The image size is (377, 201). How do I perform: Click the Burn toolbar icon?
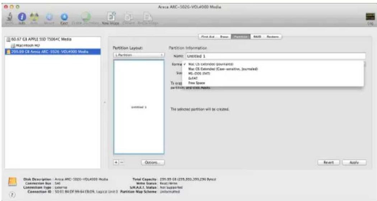click(x=34, y=17)
